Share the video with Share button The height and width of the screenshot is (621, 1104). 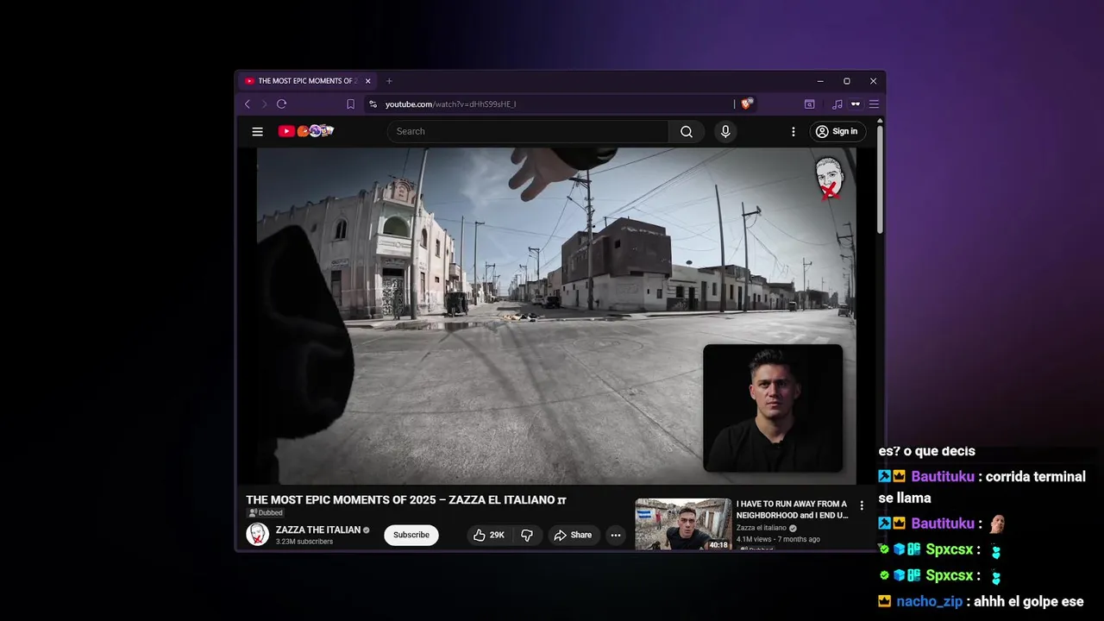coord(573,535)
